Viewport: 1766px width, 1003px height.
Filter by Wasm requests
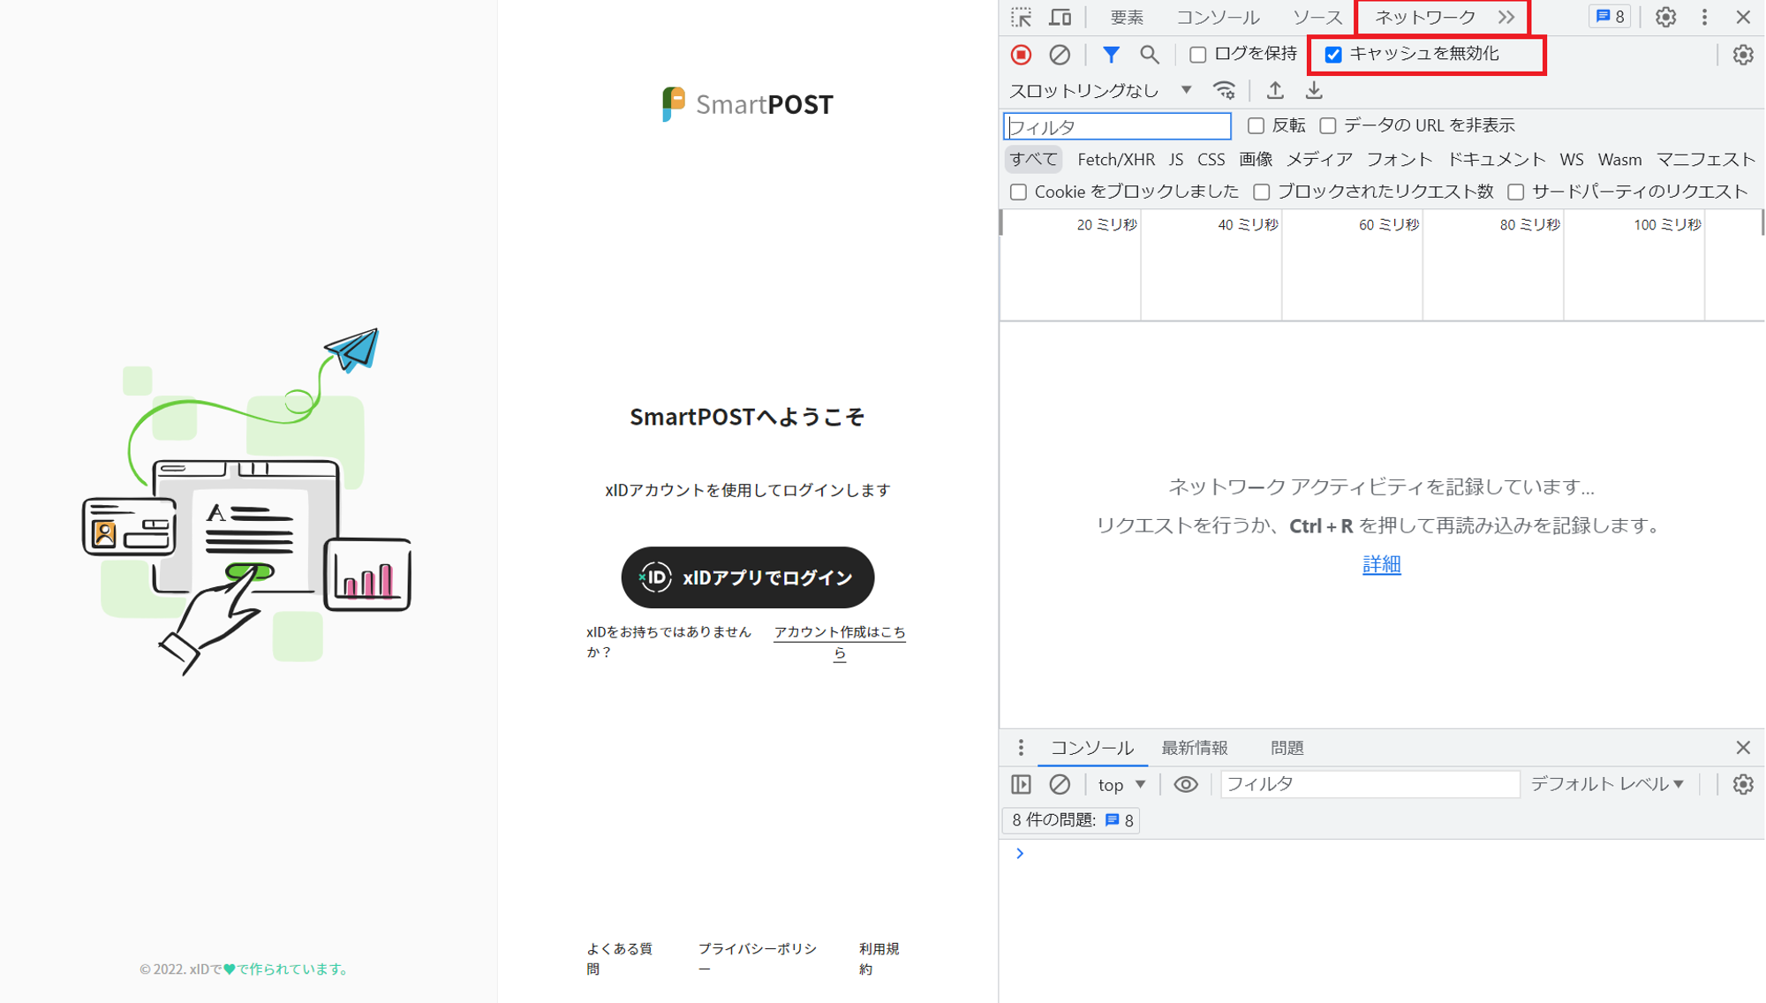click(x=1619, y=159)
